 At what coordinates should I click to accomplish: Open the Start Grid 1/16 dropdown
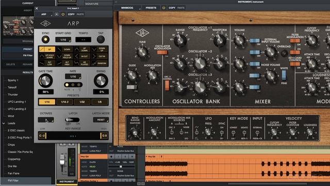pos(63,40)
